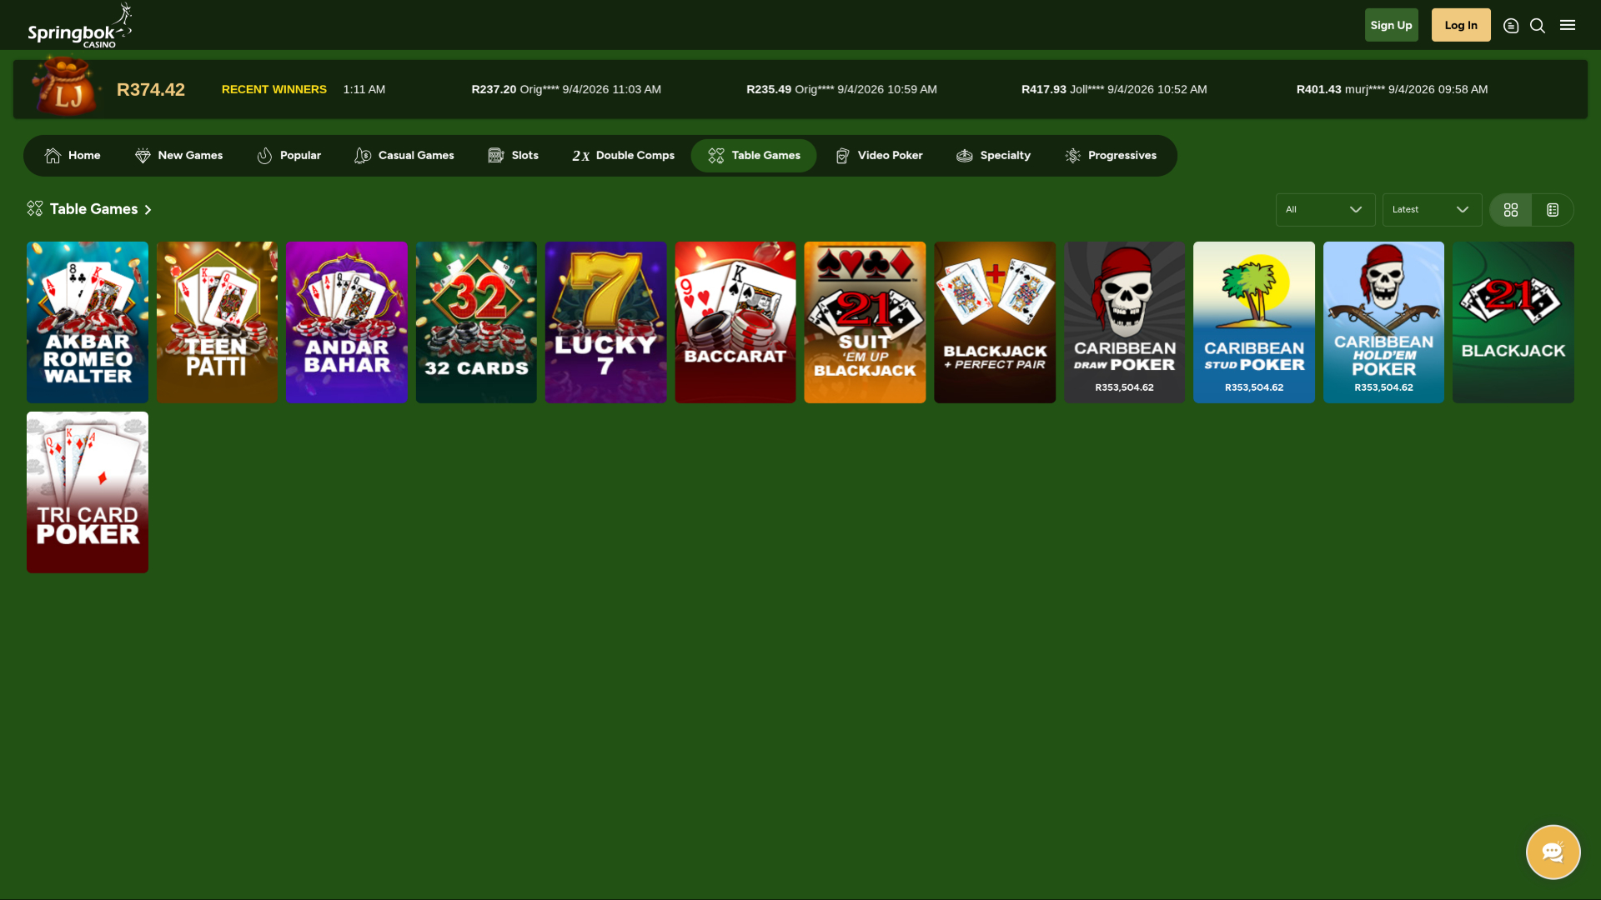Launch the Andar Bahar game
The width and height of the screenshot is (1601, 900).
click(347, 322)
